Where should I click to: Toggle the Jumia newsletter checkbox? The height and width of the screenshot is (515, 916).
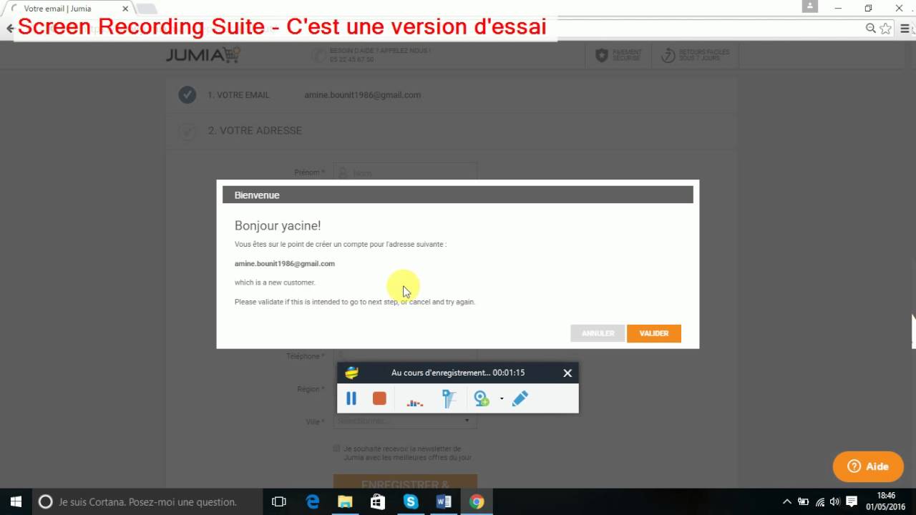point(336,448)
